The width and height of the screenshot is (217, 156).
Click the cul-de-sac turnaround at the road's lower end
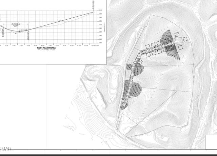(x=124, y=105)
